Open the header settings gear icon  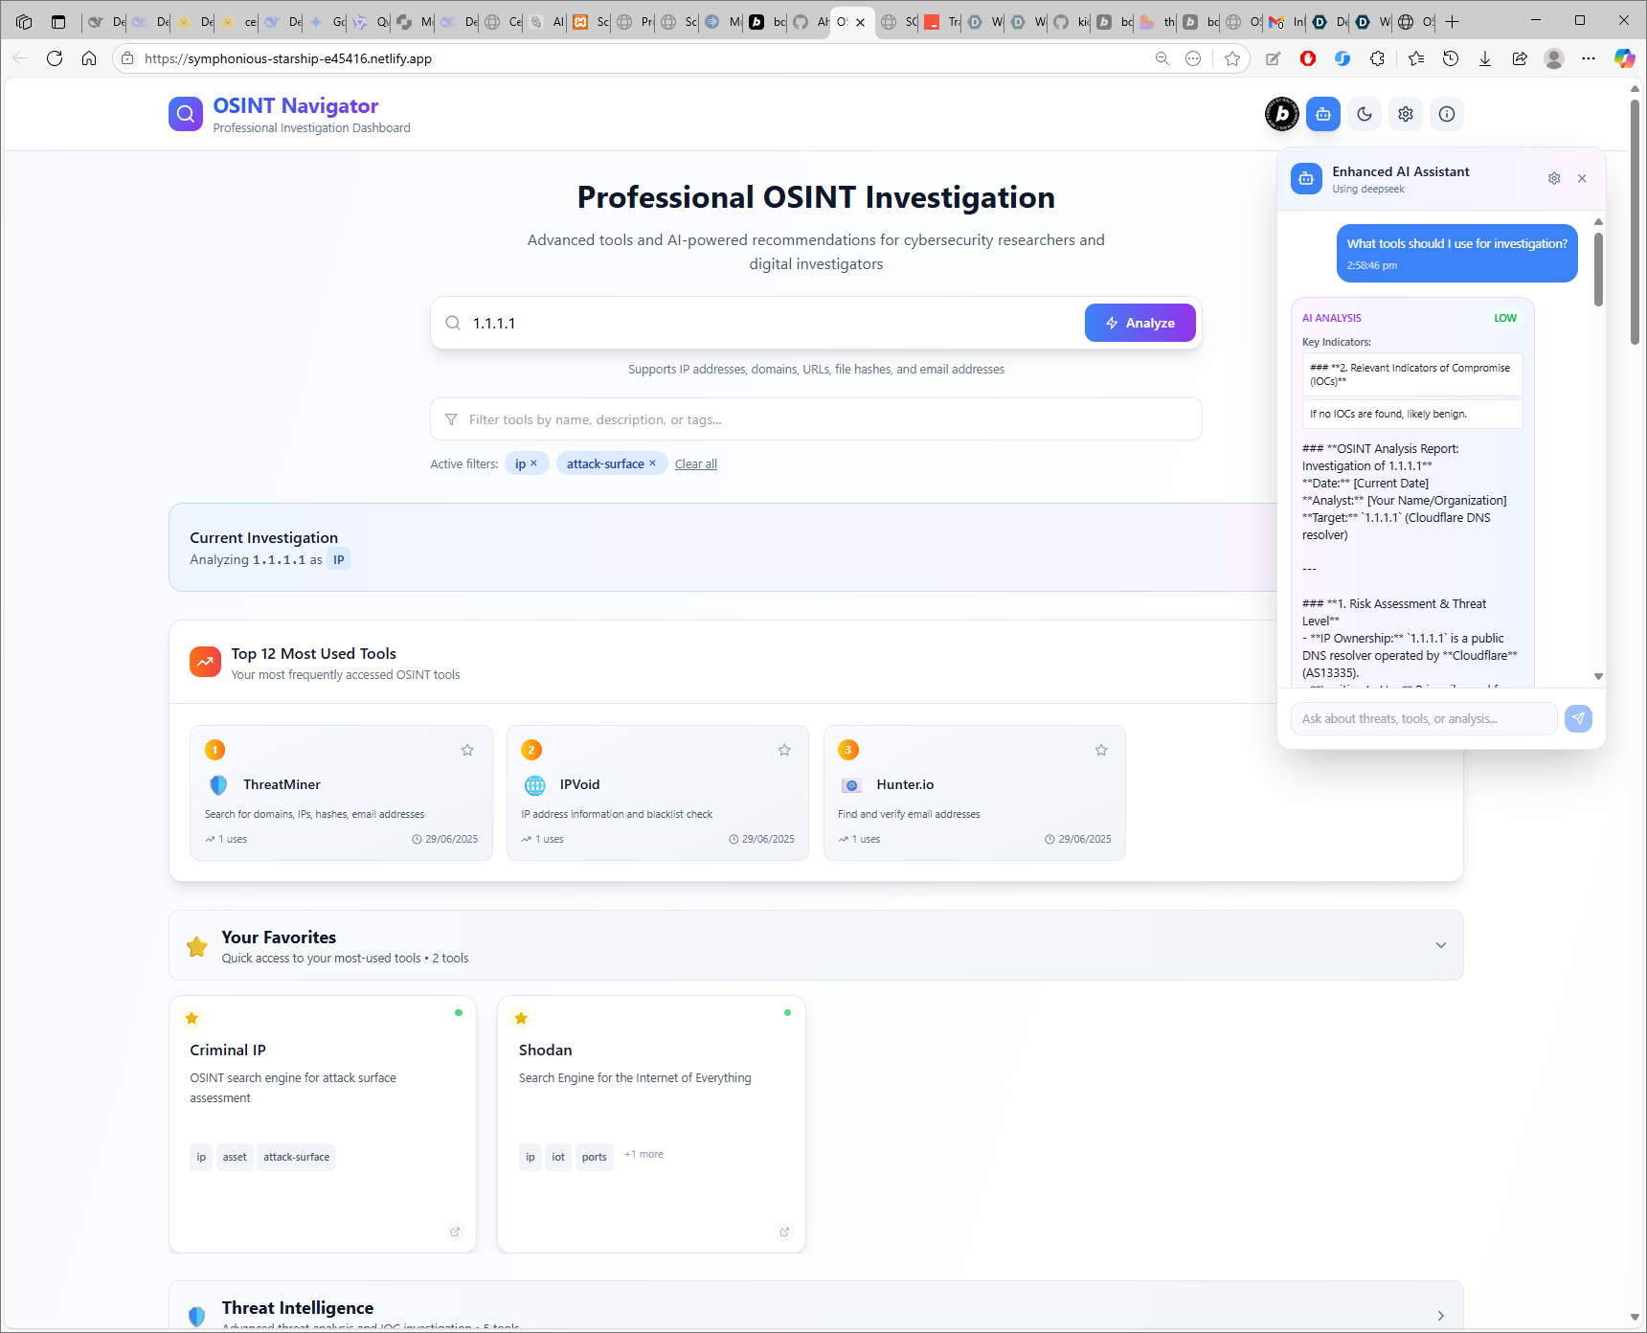(x=1406, y=114)
